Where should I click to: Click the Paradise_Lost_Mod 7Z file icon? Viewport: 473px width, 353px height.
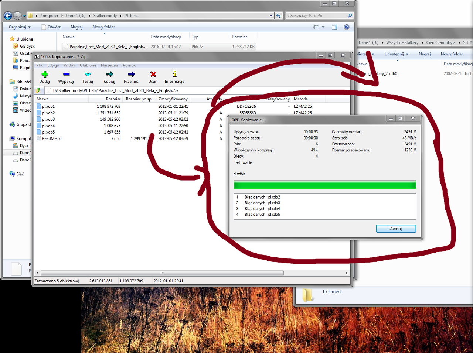(66, 47)
